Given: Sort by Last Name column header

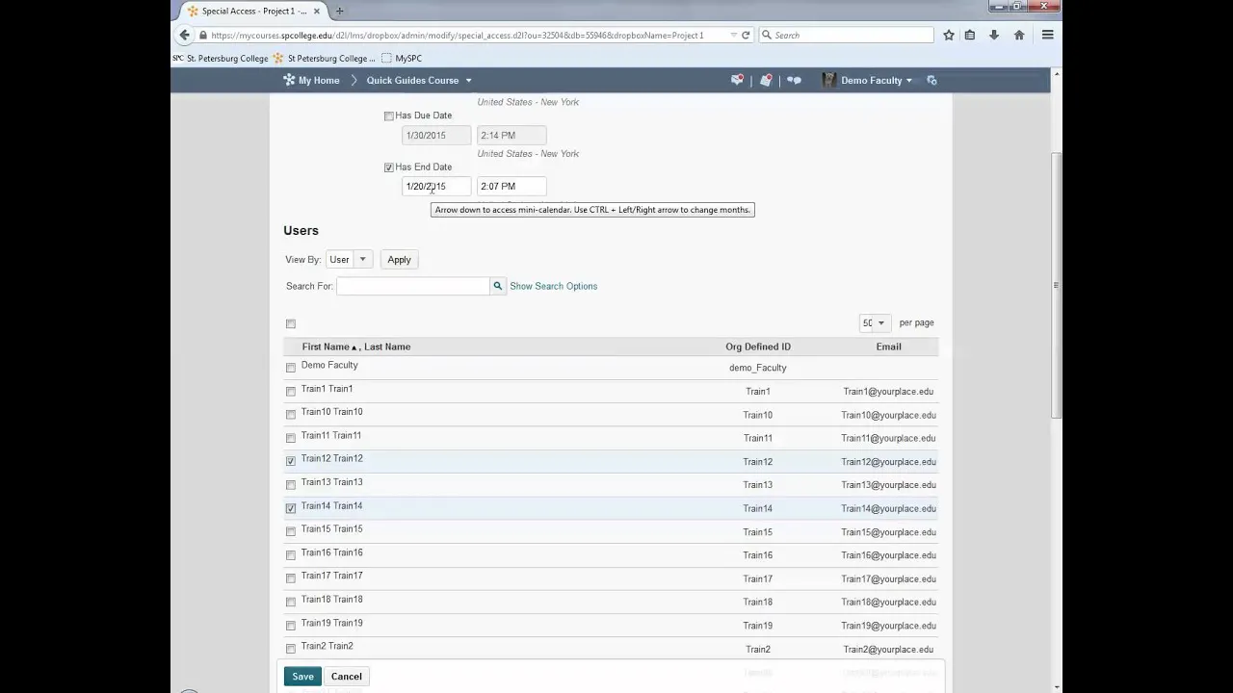Looking at the screenshot, I should pyautogui.click(x=387, y=346).
